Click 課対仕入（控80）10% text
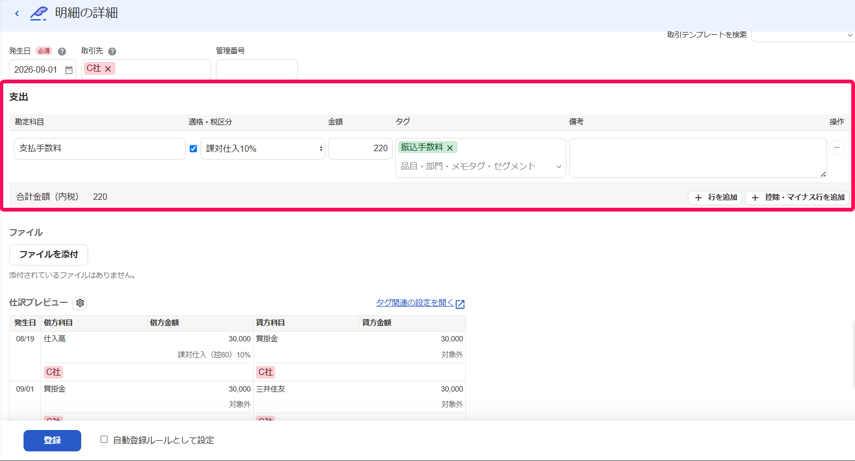This screenshot has width=855, height=461. pos(214,355)
